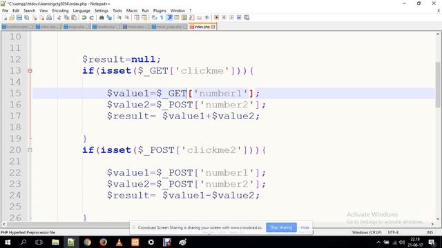Click Run a Macro Multiple Times icon

pos(239,17)
